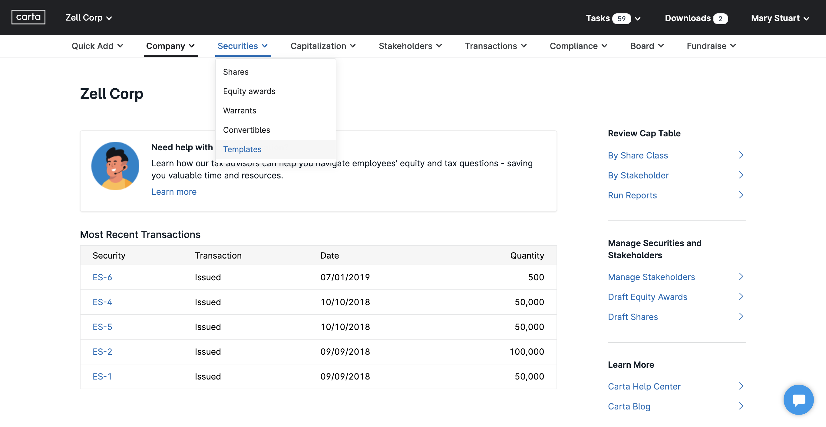Open the Transactions menu

[x=496, y=46]
